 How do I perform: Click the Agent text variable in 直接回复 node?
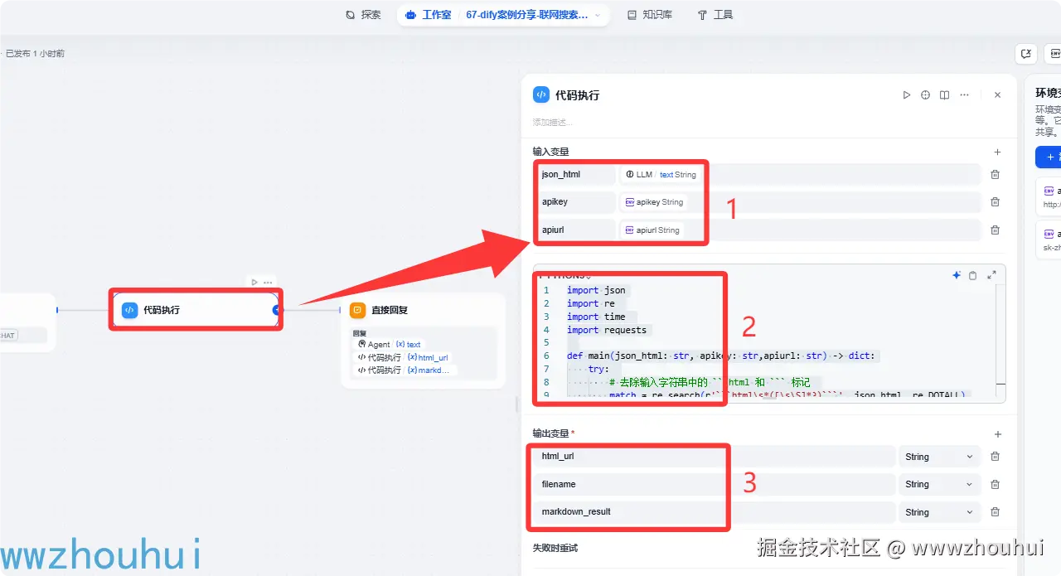[390, 344]
